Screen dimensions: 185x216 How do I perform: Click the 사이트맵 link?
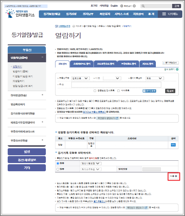click(104, 6)
